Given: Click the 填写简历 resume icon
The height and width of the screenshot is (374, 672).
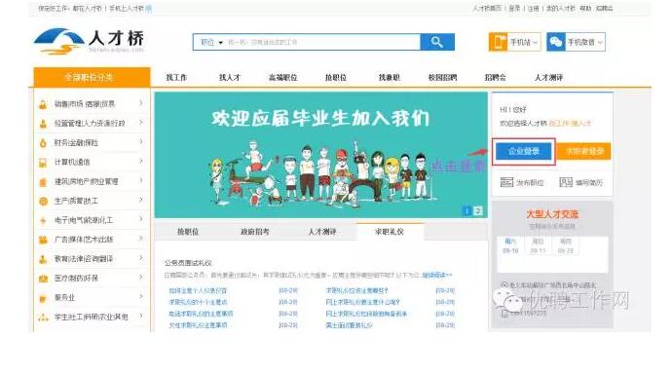Looking at the screenshot, I should pos(566,182).
